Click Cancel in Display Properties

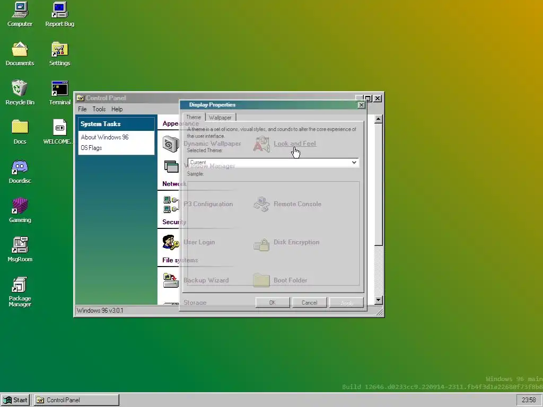[x=309, y=303]
